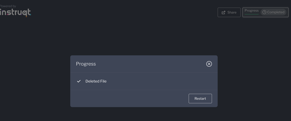The width and height of the screenshot is (291, 121).
Task: Click the Powered by text
Action: point(8,6)
